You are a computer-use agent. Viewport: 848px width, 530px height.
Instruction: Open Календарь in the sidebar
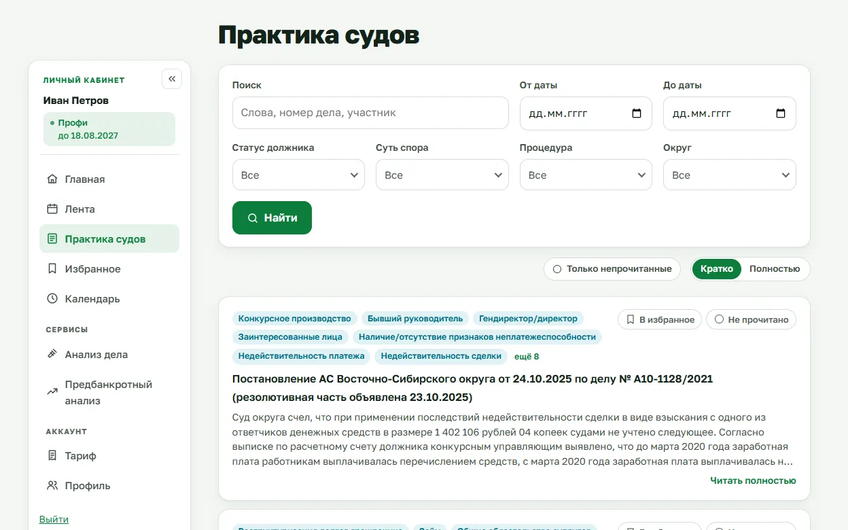(109, 299)
